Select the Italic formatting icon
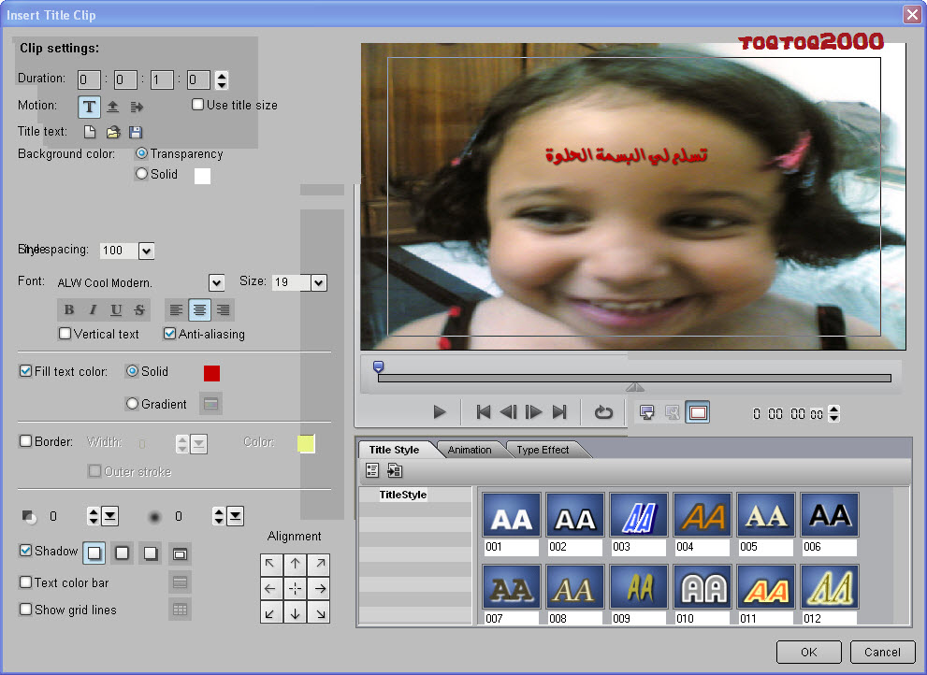This screenshot has height=675, width=927. pyautogui.click(x=93, y=310)
